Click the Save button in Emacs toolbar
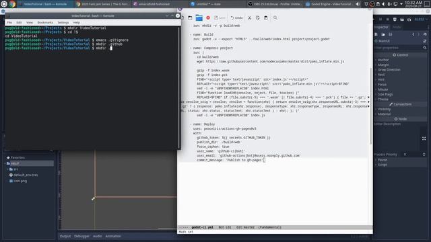The height and width of the screenshot is (242, 431). (x=220, y=18)
